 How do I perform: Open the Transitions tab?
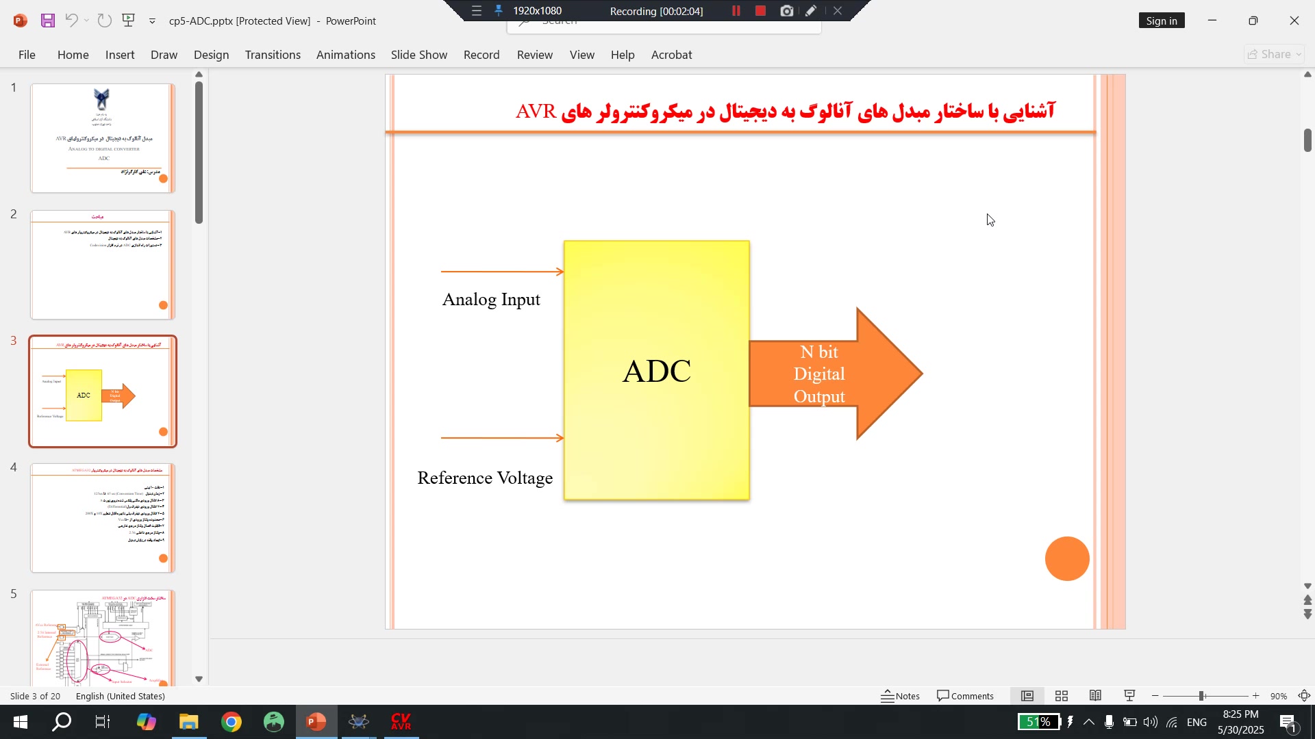pyautogui.click(x=273, y=55)
